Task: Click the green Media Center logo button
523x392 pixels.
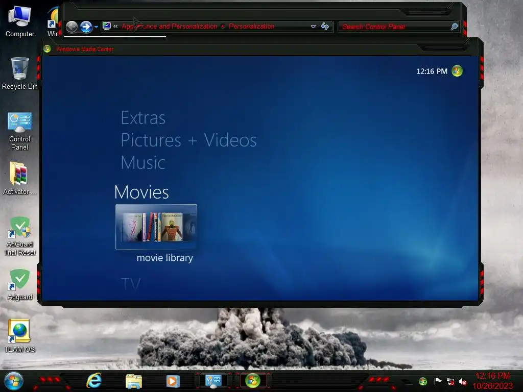Action: click(457, 71)
